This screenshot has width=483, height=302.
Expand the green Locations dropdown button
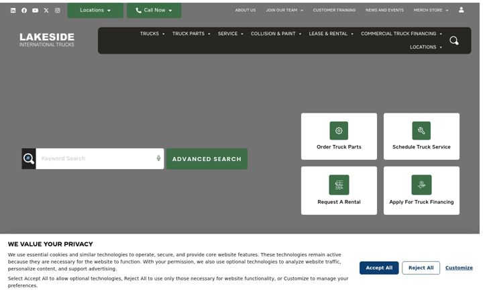pyautogui.click(x=95, y=10)
